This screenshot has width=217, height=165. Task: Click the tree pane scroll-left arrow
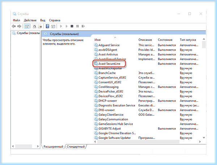click(13, 146)
